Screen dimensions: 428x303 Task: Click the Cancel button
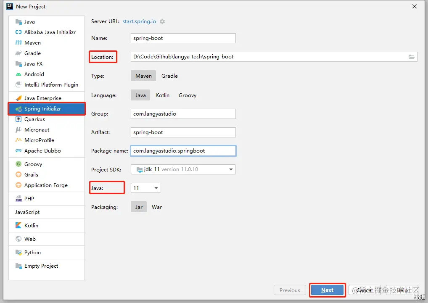pyautogui.click(x=365, y=290)
